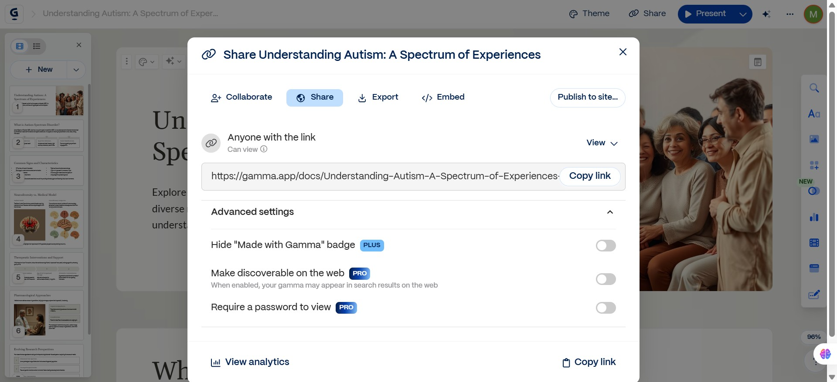Open the Export tab
837x382 pixels.
pos(378,97)
